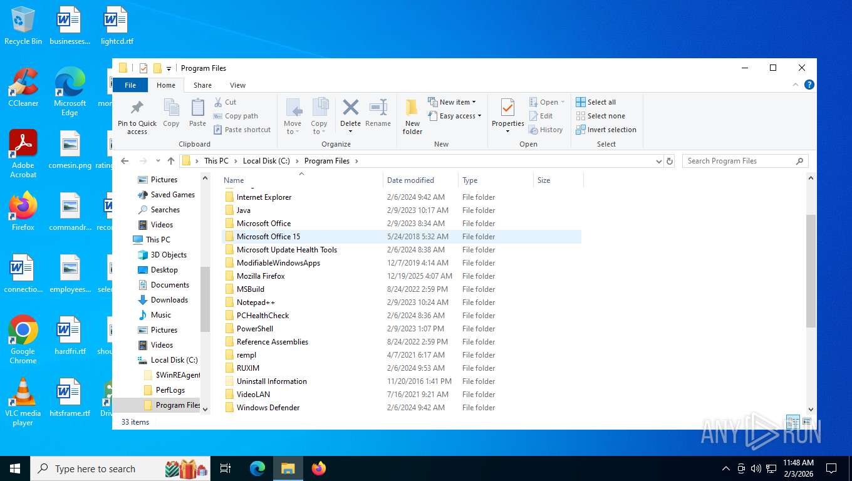This screenshot has height=481, width=852.
Task: Switch to Details view layout icon
Action: coord(792,422)
